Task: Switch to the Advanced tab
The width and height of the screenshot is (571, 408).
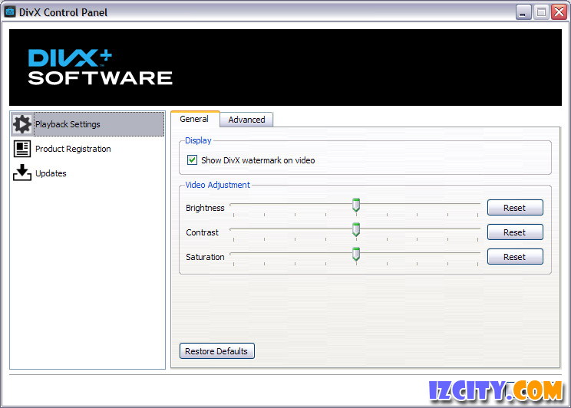Action: click(246, 120)
